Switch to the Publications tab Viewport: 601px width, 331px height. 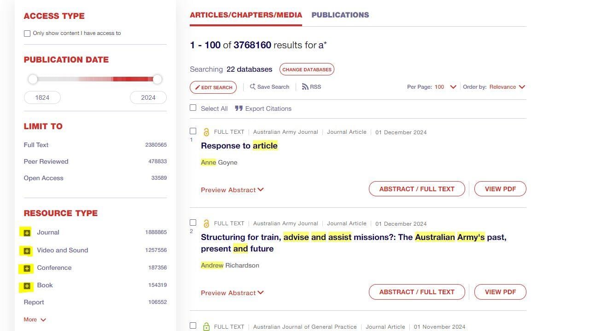pos(340,15)
